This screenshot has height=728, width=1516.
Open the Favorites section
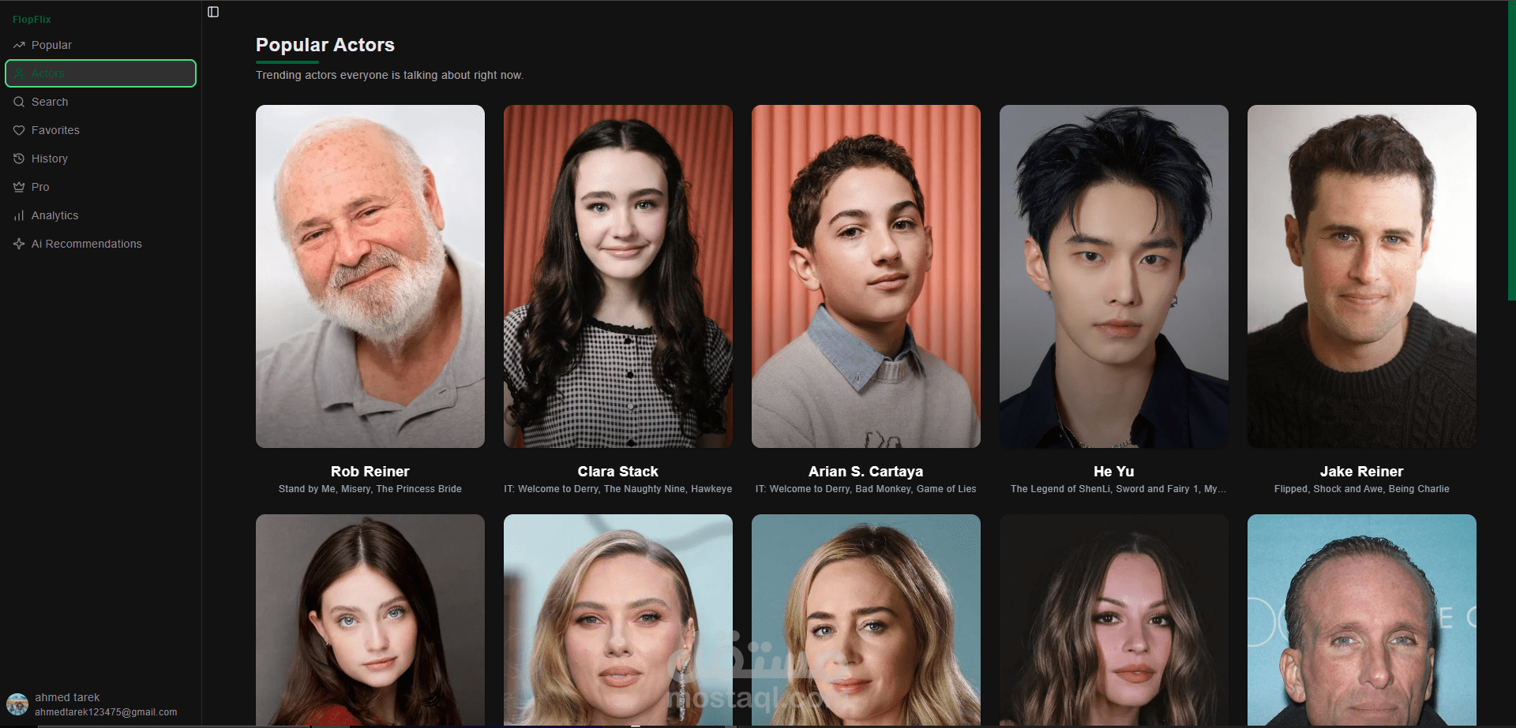(x=100, y=130)
